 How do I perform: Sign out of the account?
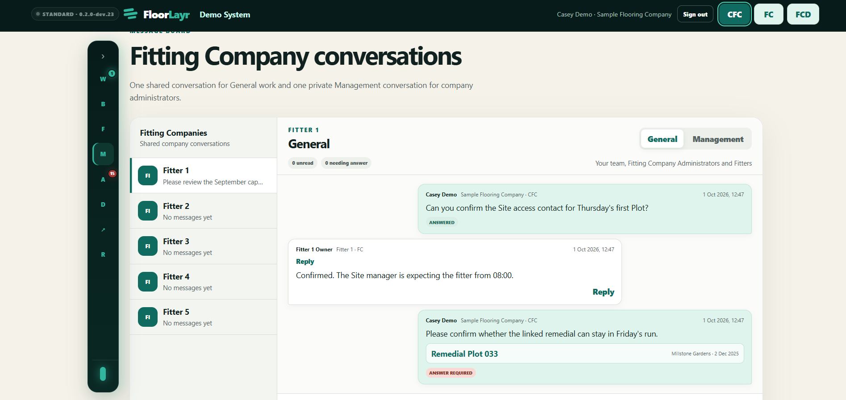click(x=695, y=14)
